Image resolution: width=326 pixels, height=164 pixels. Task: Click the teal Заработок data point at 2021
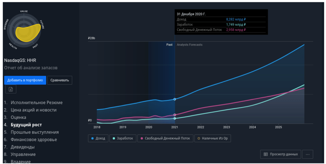point(175,118)
